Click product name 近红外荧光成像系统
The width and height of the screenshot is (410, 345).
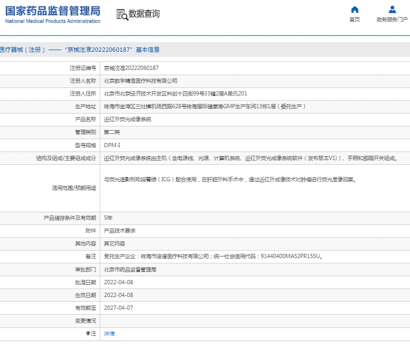tap(127, 119)
